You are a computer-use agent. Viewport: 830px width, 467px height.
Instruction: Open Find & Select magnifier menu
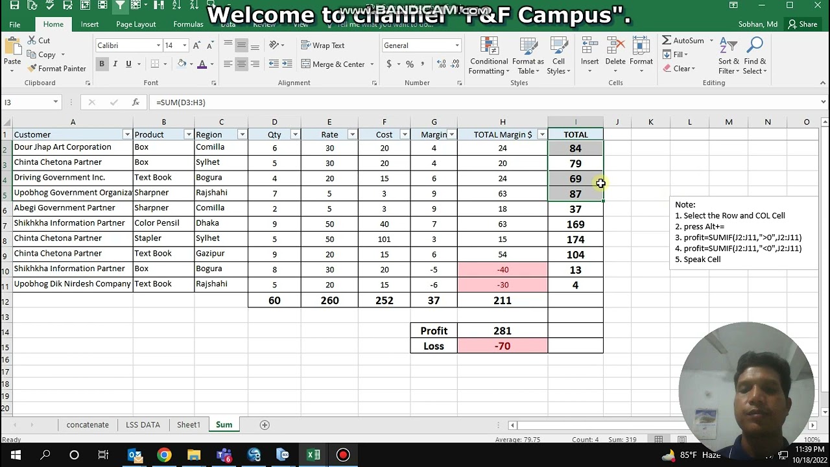point(754,56)
